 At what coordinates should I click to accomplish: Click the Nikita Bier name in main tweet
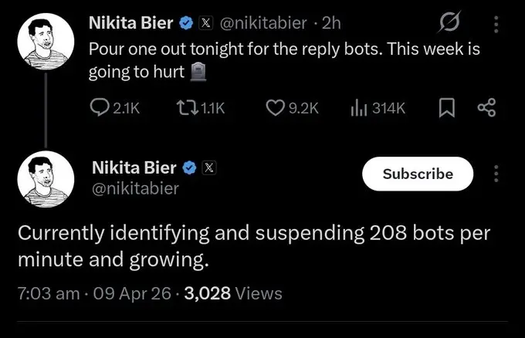click(x=134, y=167)
